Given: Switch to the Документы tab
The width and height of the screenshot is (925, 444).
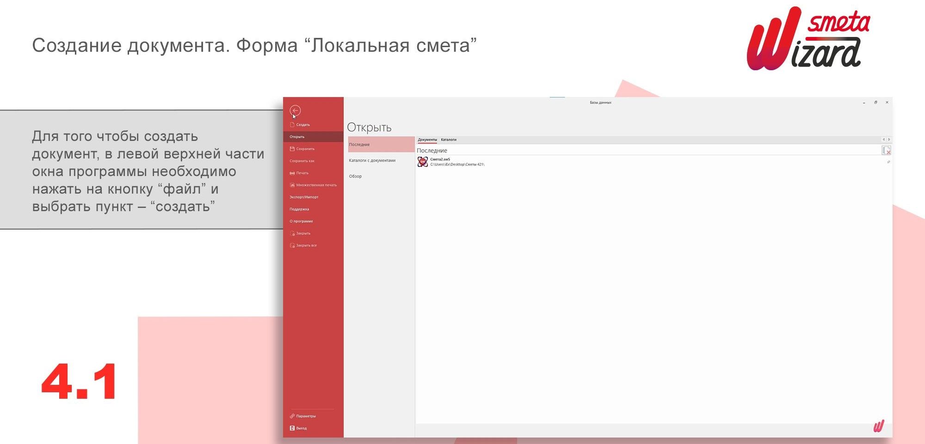Looking at the screenshot, I should tap(427, 140).
